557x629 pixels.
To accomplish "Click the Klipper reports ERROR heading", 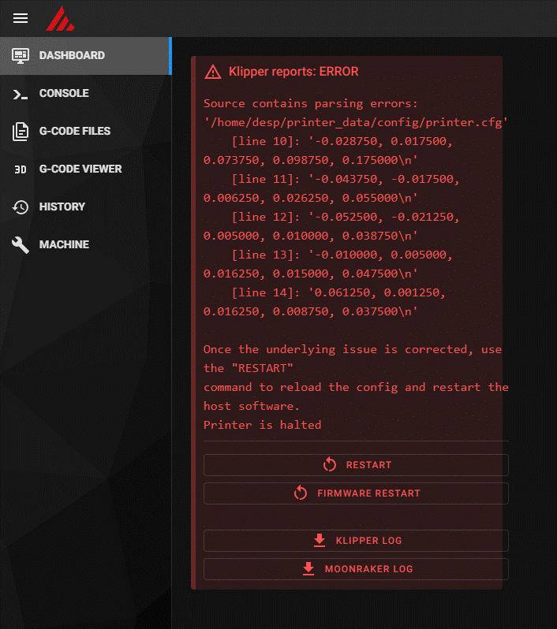I will [x=293, y=72].
